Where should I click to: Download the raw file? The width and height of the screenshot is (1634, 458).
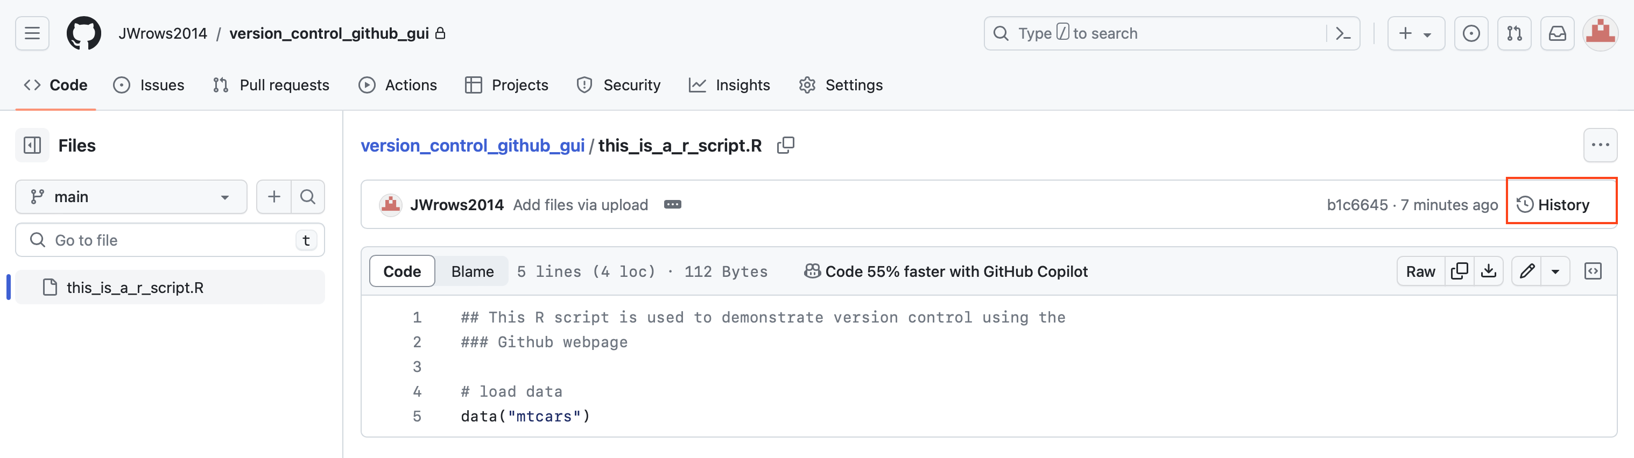click(x=1488, y=271)
